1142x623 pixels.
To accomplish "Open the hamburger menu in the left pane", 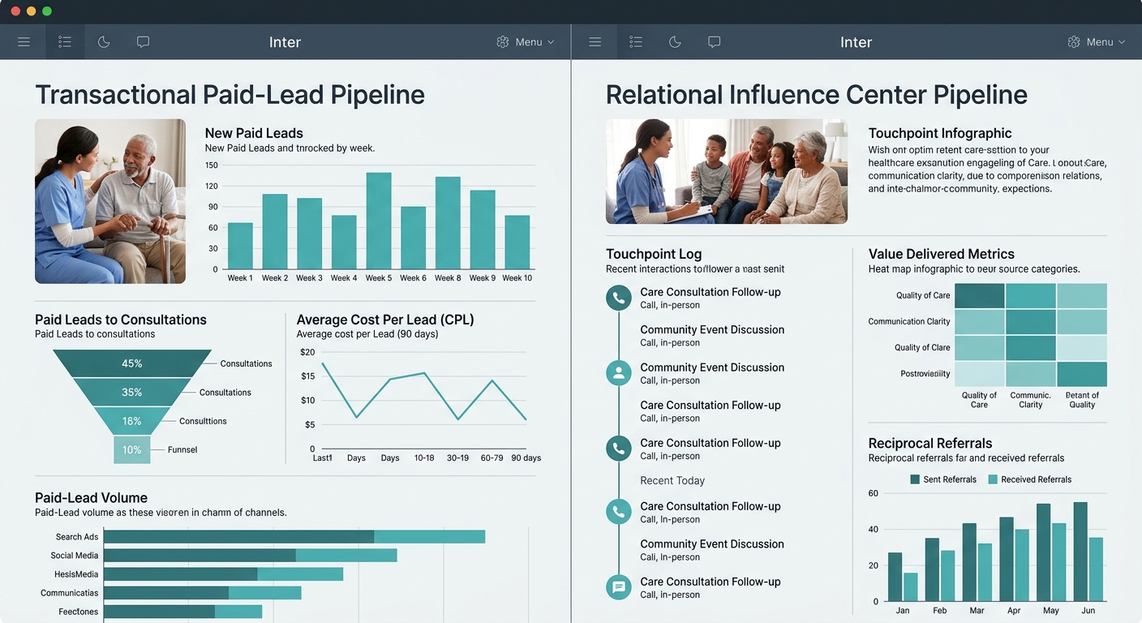I will point(24,42).
